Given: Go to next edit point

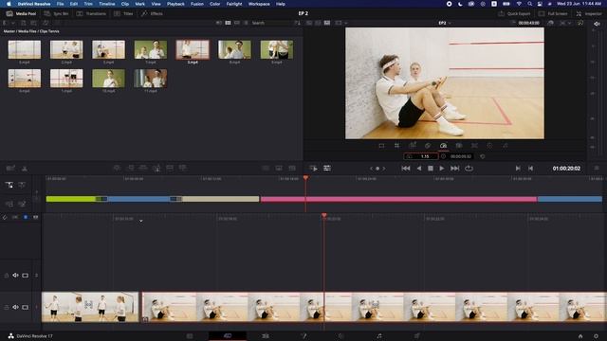Looking at the screenshot, I should click(x=518, y=169).
